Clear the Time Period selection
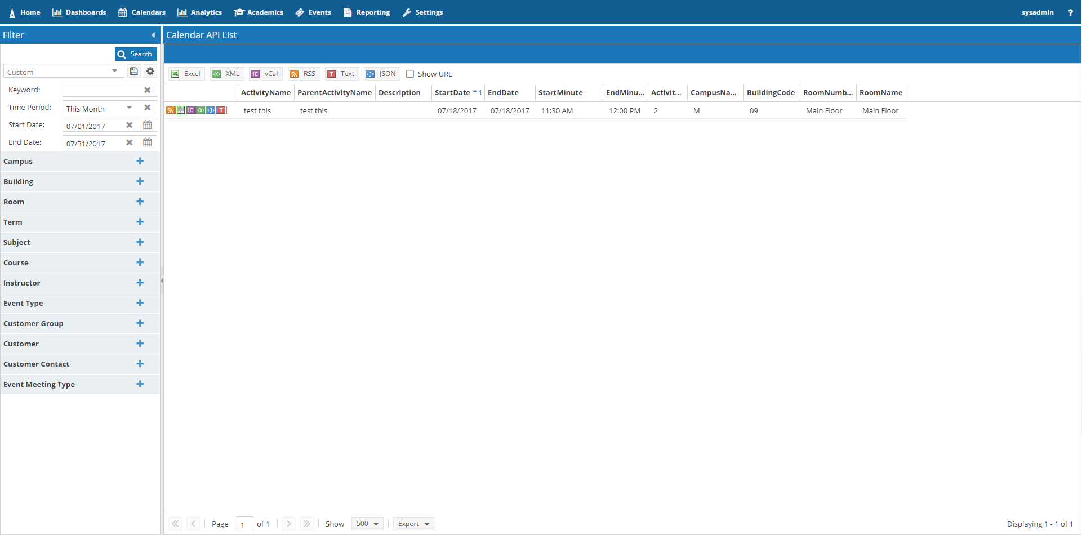1082x535 pixels. (148, 108)
